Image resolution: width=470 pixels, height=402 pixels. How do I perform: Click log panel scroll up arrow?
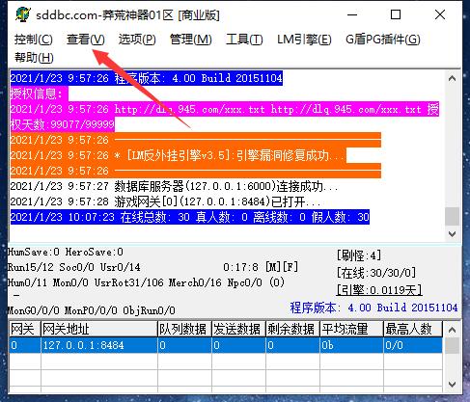tap(452, 78)
